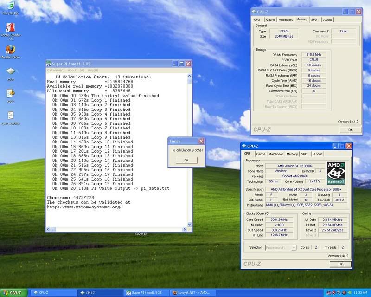Click OK in the CPU-Z Memory window
Viewport: 371px width, 297px height.
pos(350,130)
